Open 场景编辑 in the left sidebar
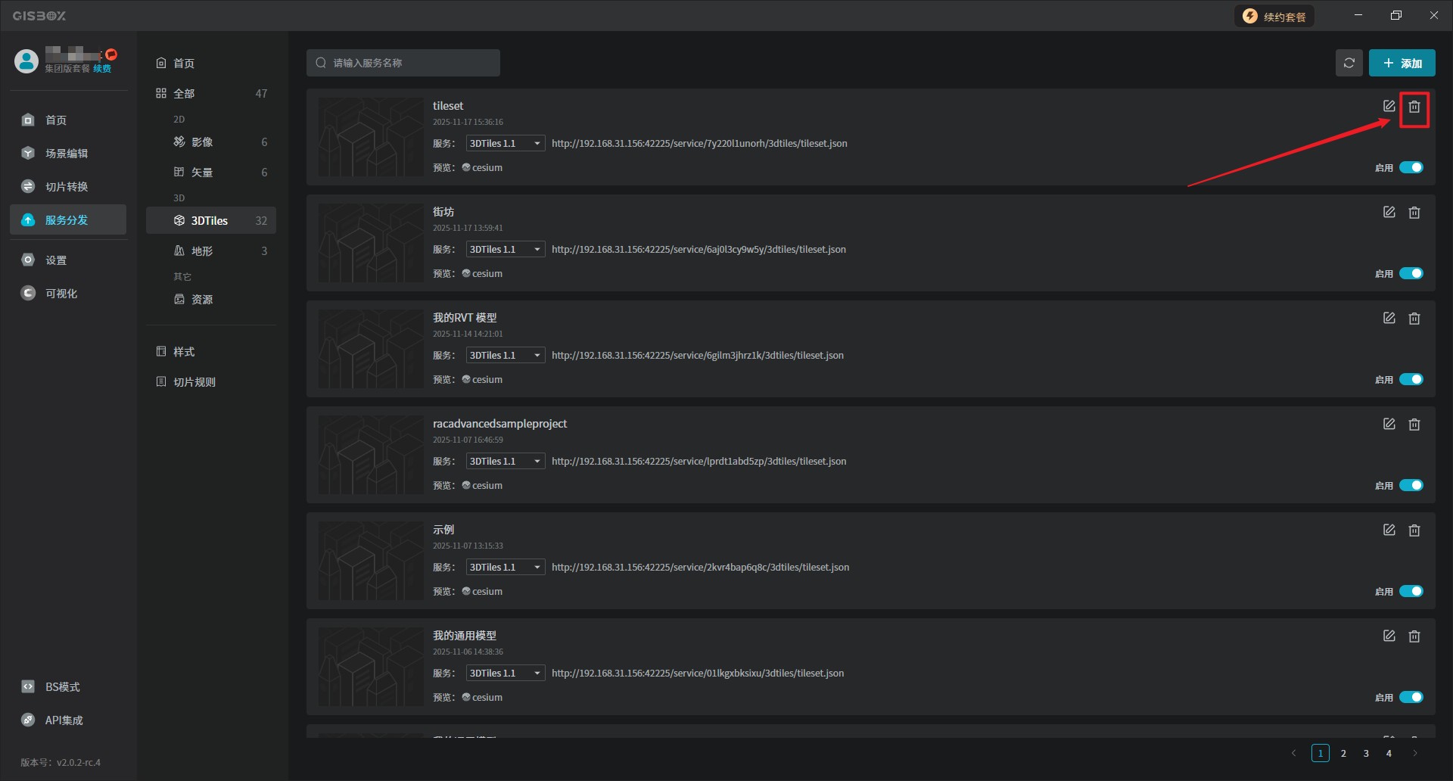The height and width of the screenshot is (781, 1453). 67,154
